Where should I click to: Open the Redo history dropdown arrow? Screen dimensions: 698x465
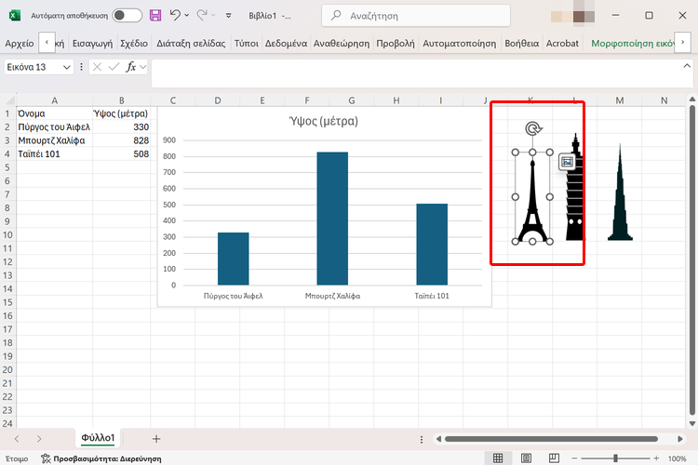coord(214,16)
